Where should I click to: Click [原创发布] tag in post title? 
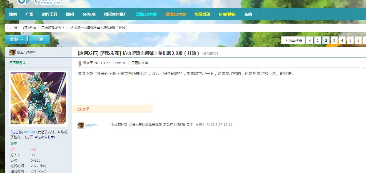click(88, 53)
